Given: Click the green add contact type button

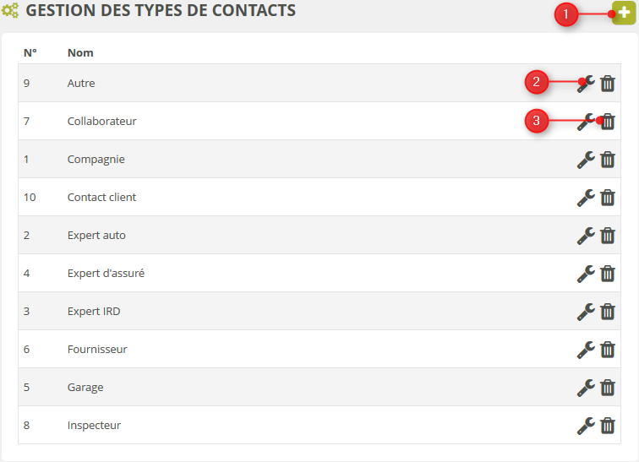Looking at the screenshot, I should pos(624,14).
